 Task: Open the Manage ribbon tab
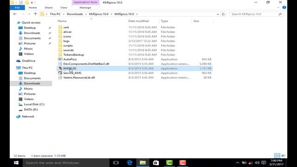tap(85, 7)
